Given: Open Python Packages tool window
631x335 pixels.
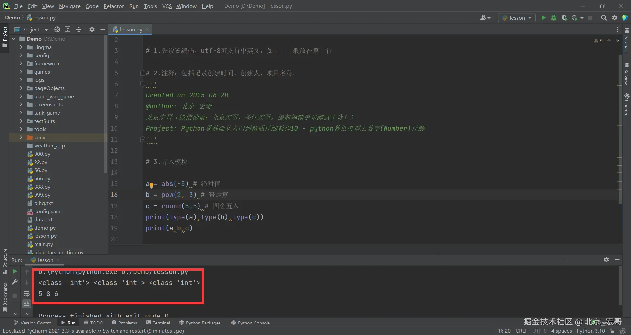Looking at the screenshot, I should coord(200,323).
